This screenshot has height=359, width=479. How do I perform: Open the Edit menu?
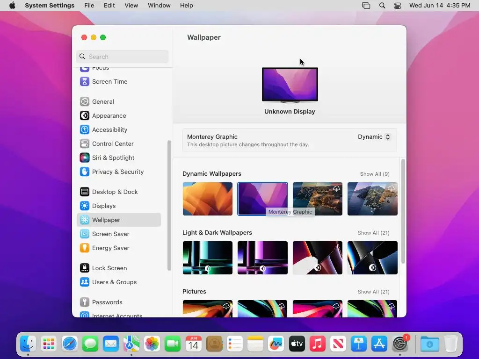point(109,6)
